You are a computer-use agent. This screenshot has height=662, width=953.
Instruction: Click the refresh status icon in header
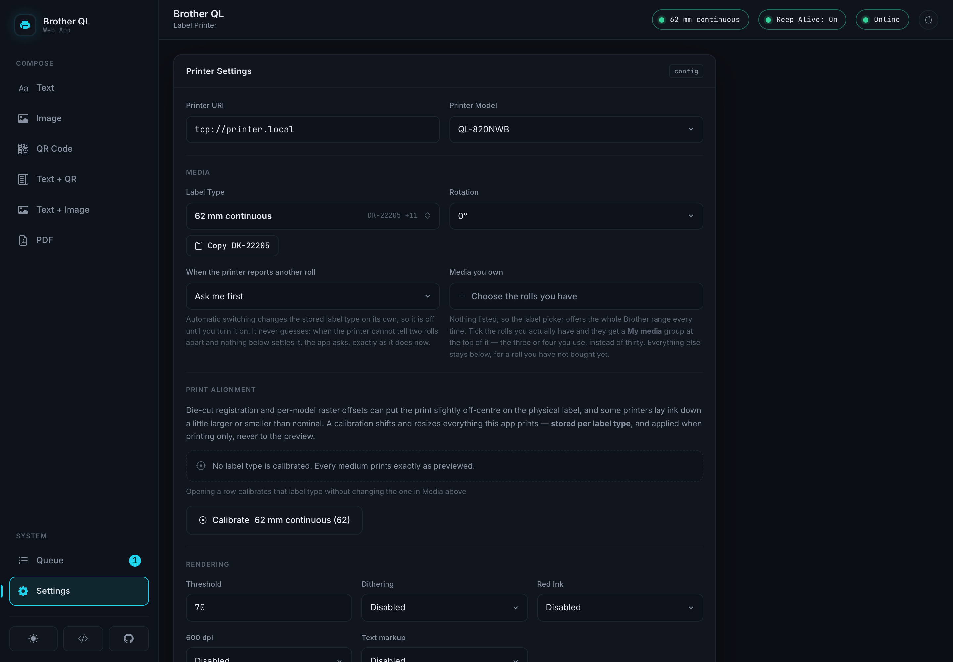(x=928, y=20)
